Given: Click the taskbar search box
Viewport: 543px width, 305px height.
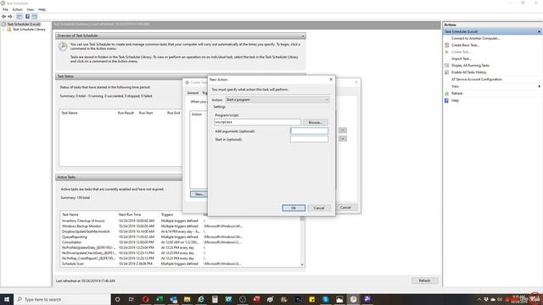Looking at the screenshot, I should pos(62,299).
